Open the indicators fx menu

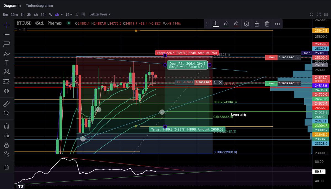77,14
